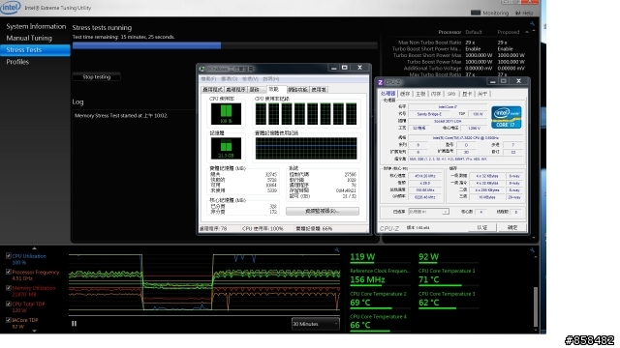Switch to Task Manager Networking tab

pos(297,90)
